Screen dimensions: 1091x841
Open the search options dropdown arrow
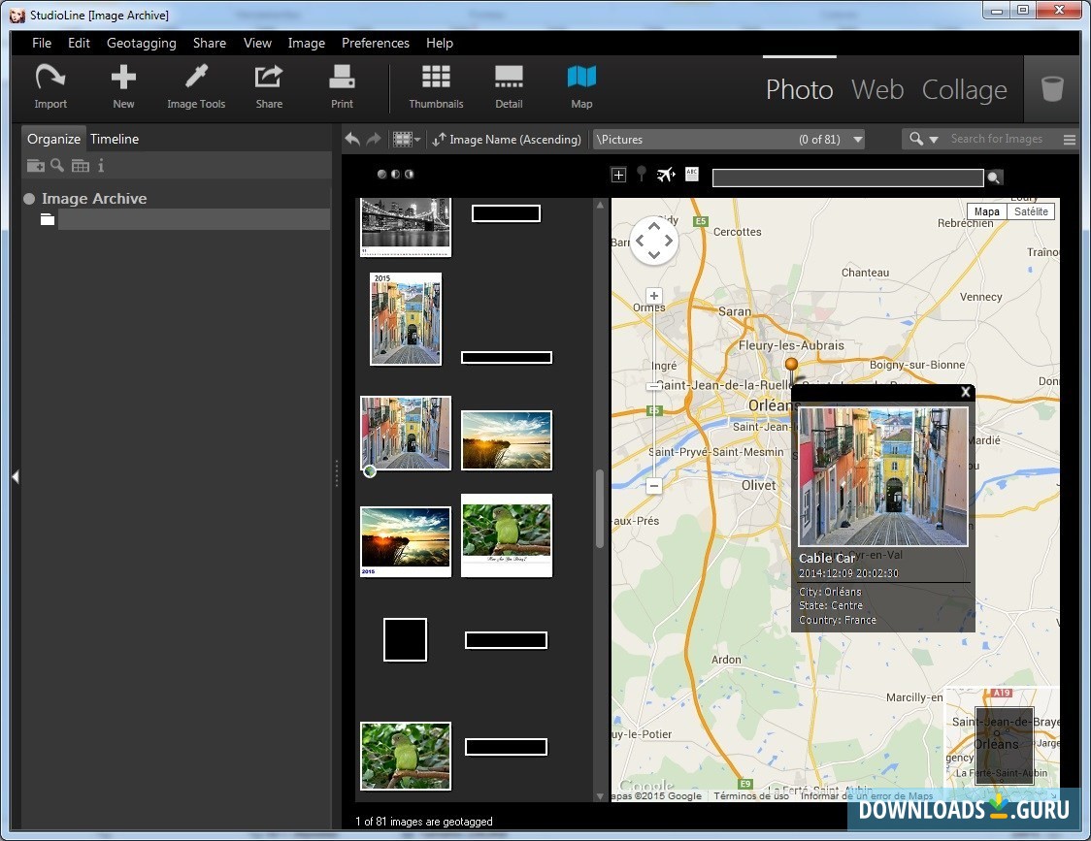pyautogui.click(x=934, y=140)
